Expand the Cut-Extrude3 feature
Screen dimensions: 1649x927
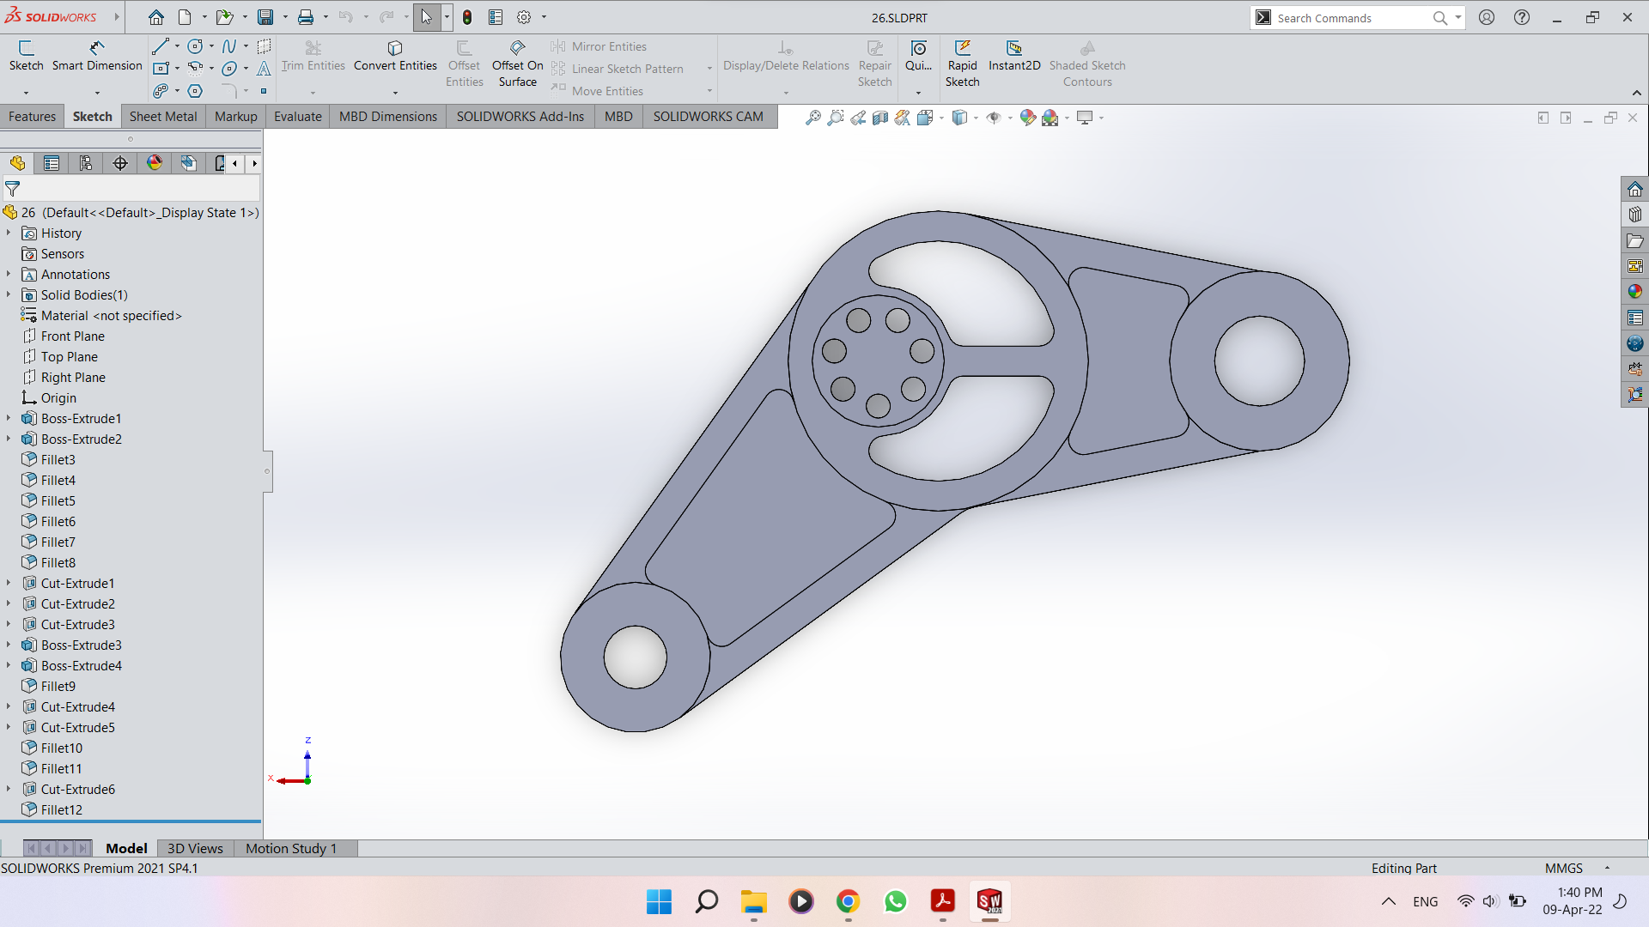9,624
